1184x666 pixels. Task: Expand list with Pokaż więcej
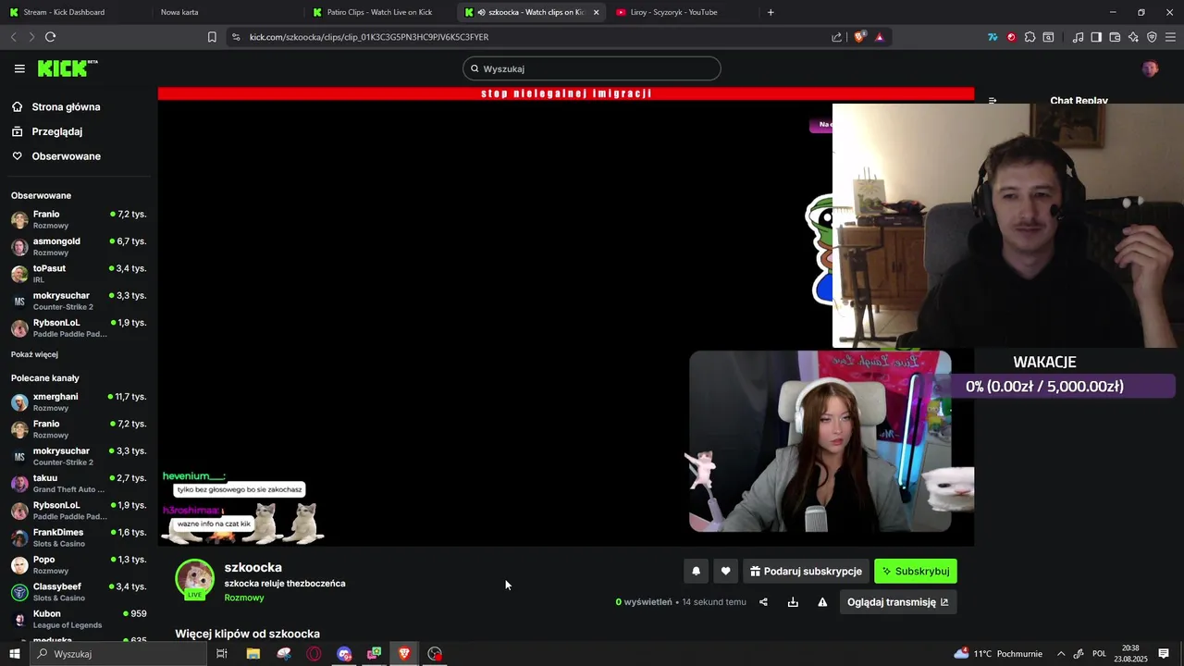(34, 354)
